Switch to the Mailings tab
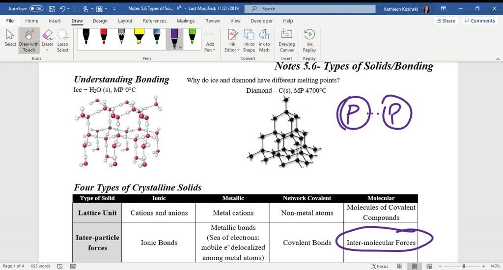The height and width of the screenshot is (270, 503). point(186,21)
